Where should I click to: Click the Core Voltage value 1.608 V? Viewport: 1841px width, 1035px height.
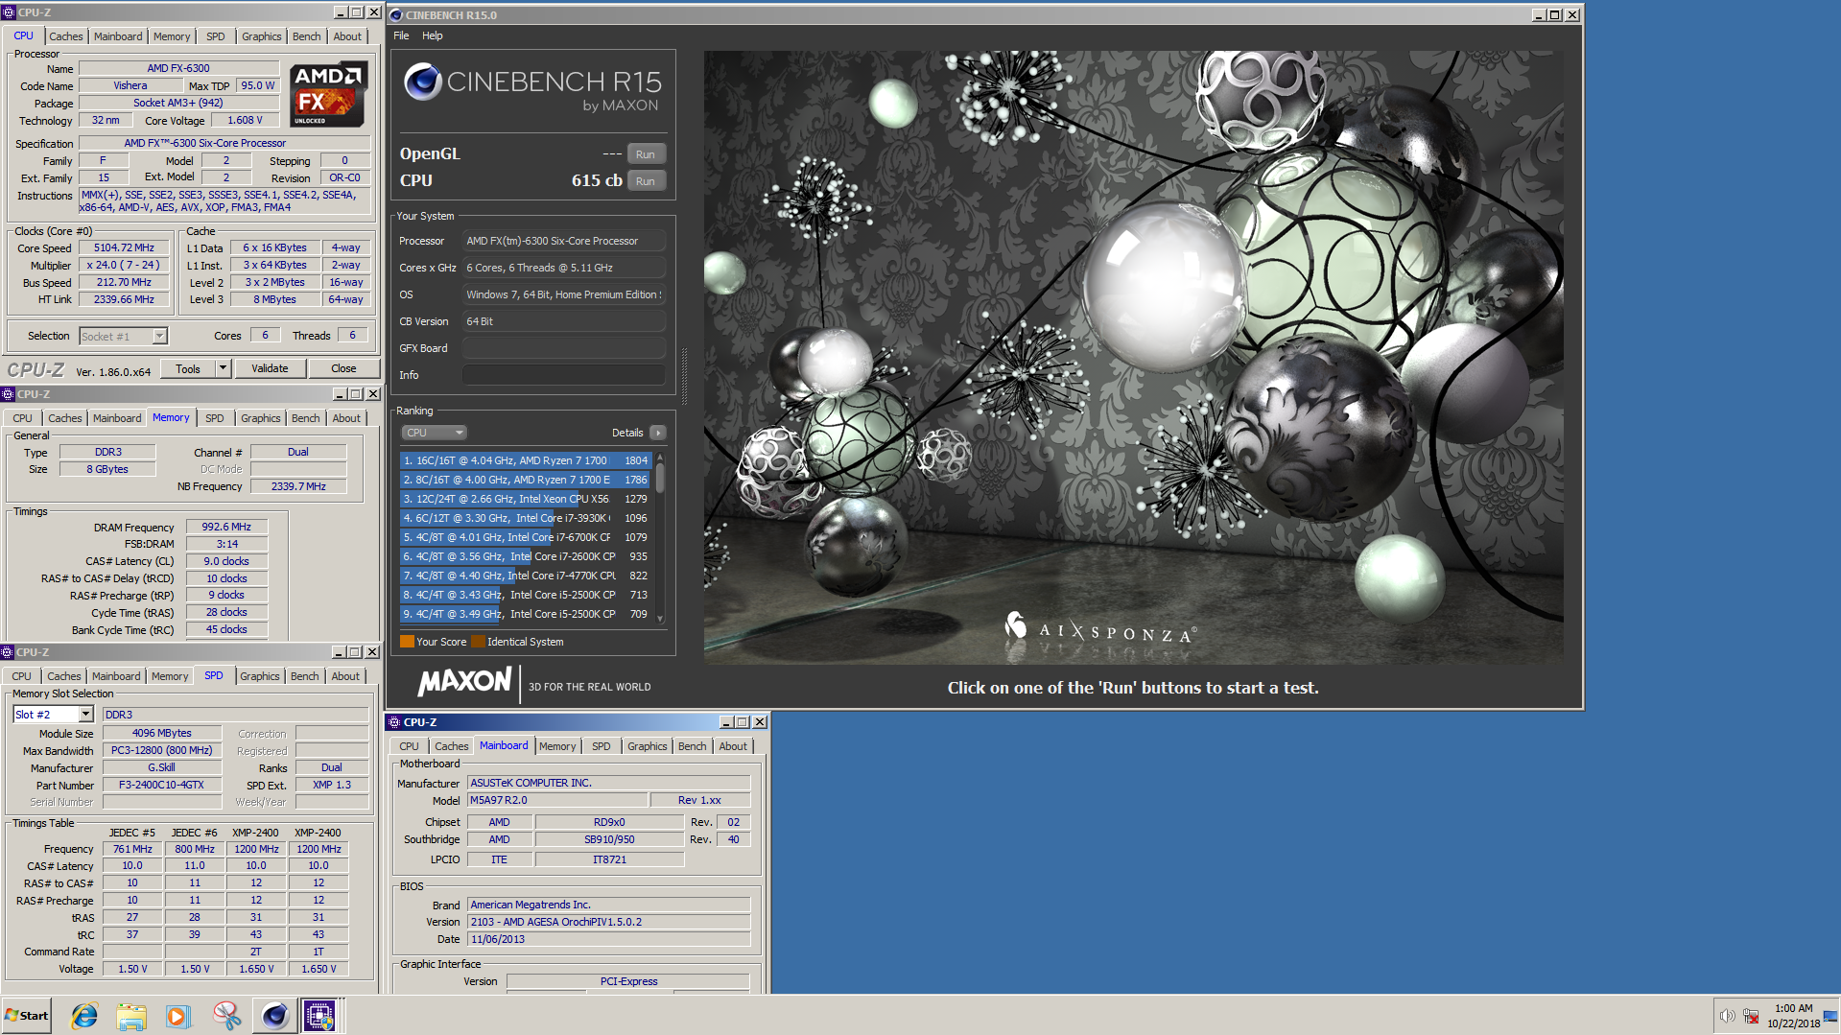(245, 121)
